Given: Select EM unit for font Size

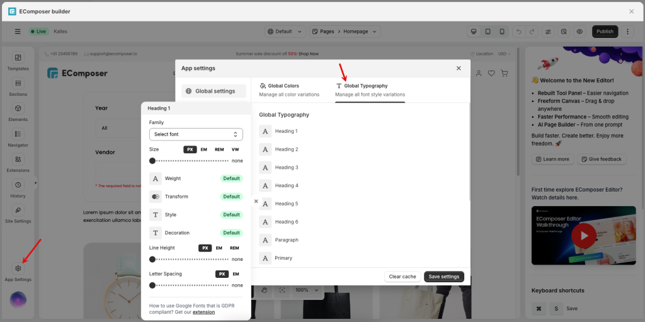Looking at the screenshot, I should pos(203,149).
